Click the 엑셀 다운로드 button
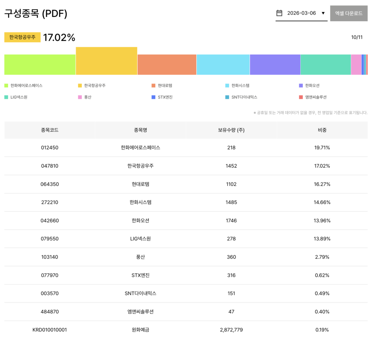 (349, 13)
